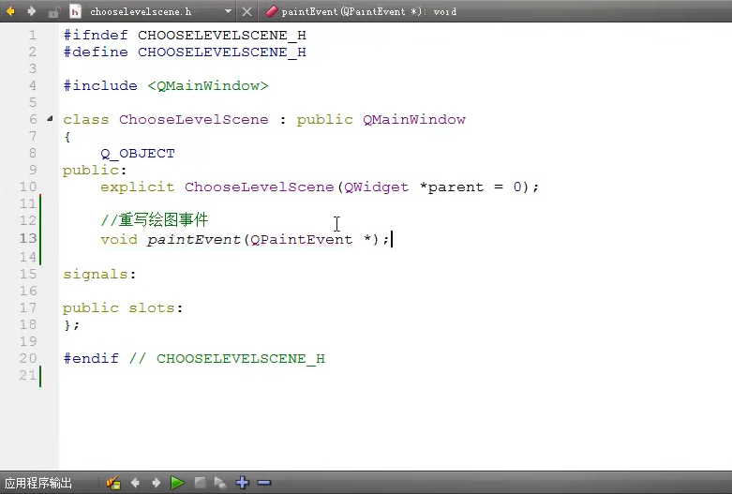Zoom in application output with plus
The width and height of the screenshot is (732, 494).
click(243, 483)
